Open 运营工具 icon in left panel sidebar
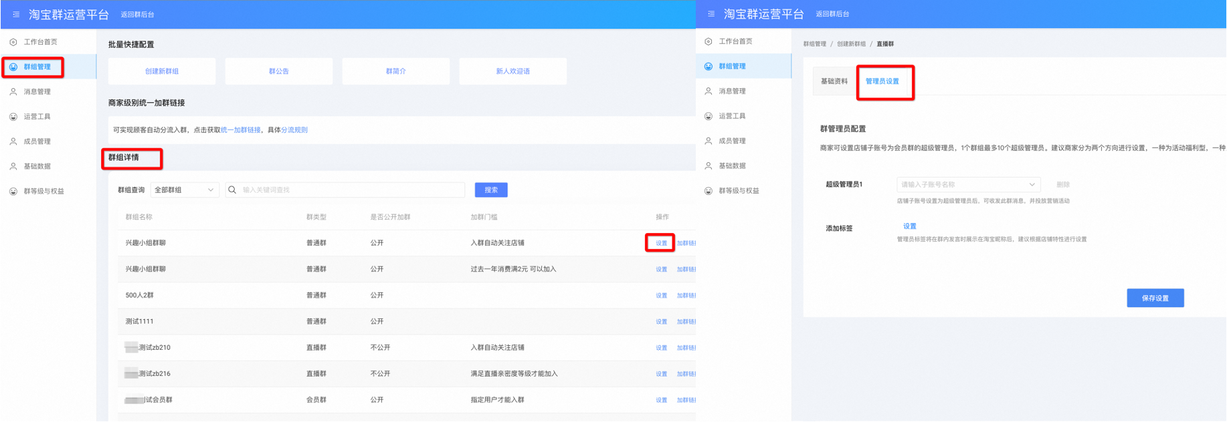This screenshot has height=422, width=1227. pos(13,117)
